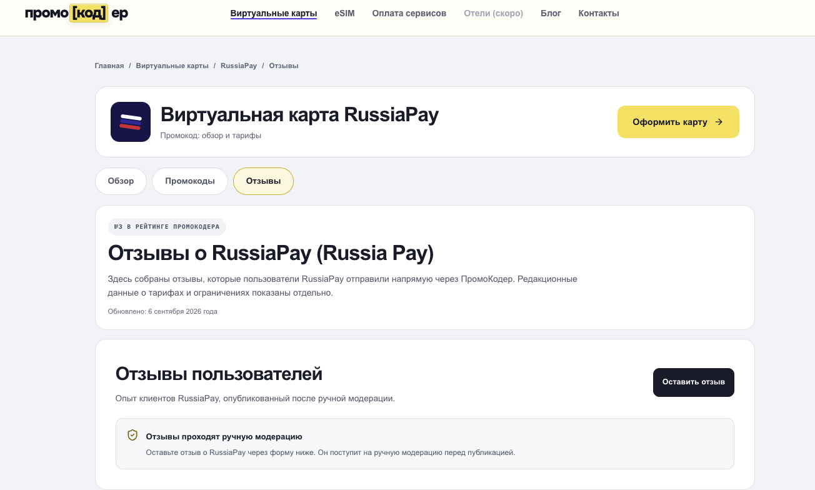
Task: Open Виртуальные карты breadcrumb link
Action: (172, 66)
